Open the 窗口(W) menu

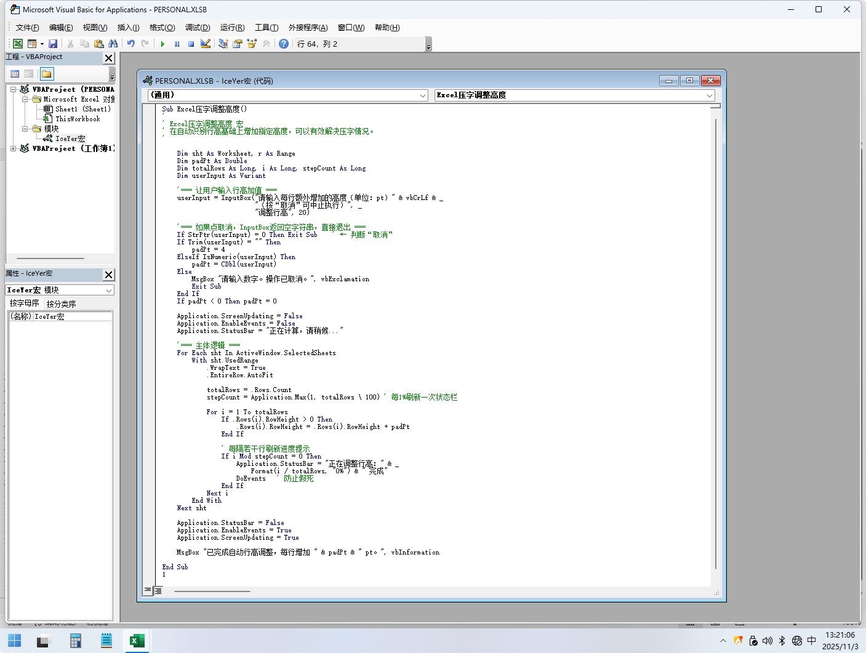point(351,28)
